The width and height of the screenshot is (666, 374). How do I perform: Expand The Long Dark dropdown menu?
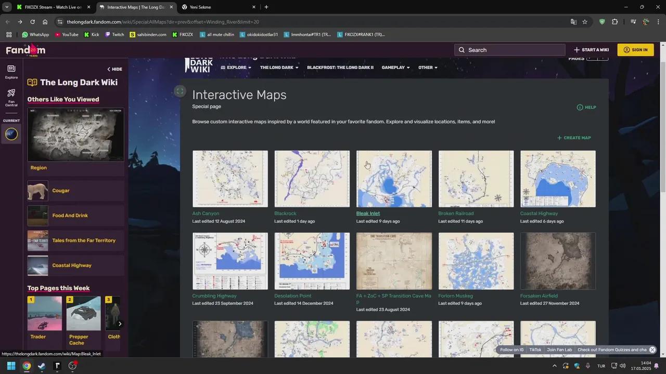tap(279, 68)
